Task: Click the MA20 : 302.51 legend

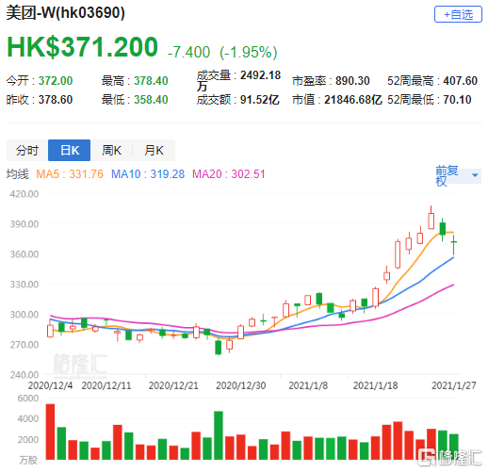Action: 229,174
